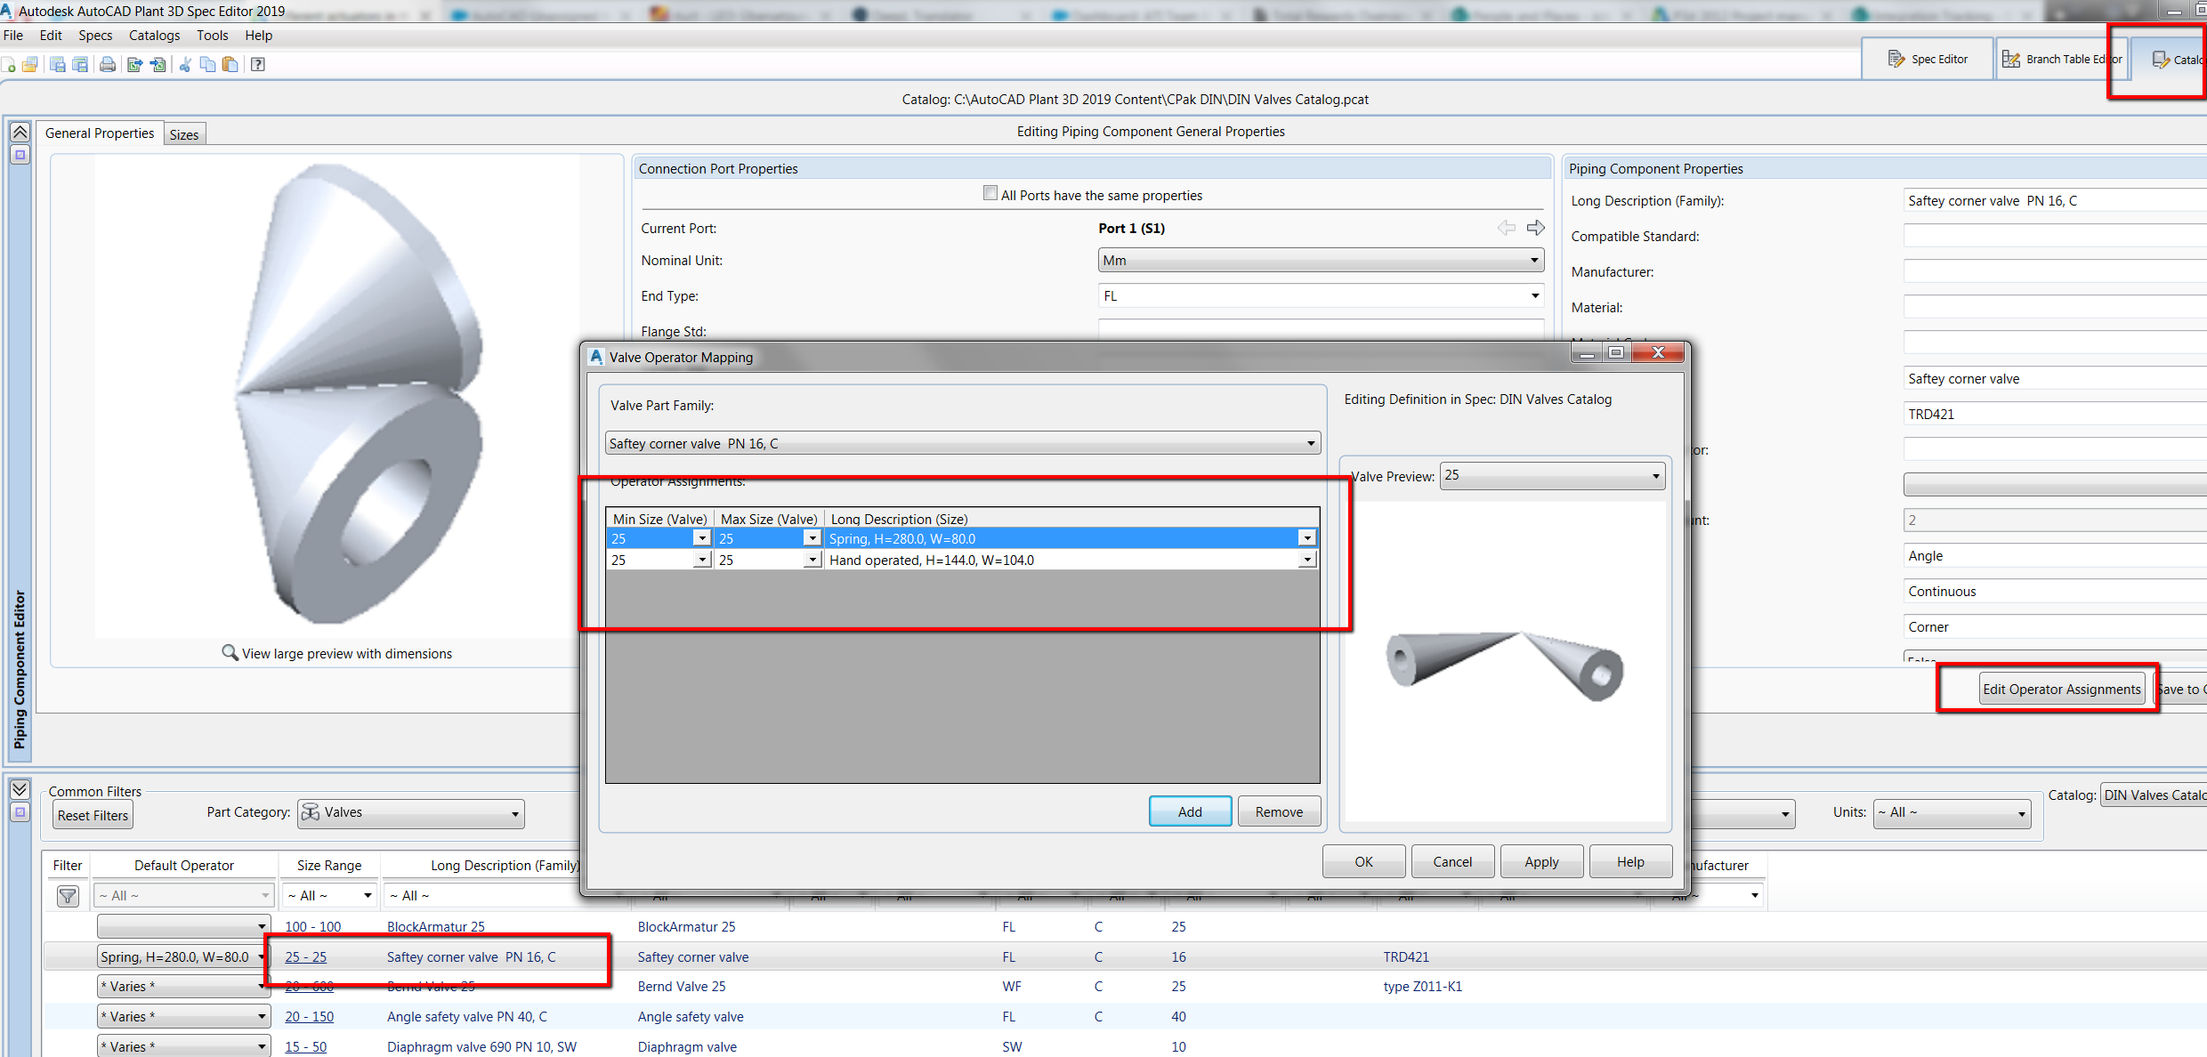Click the Autodesk application logo in title bar

(x=7, y=12)
